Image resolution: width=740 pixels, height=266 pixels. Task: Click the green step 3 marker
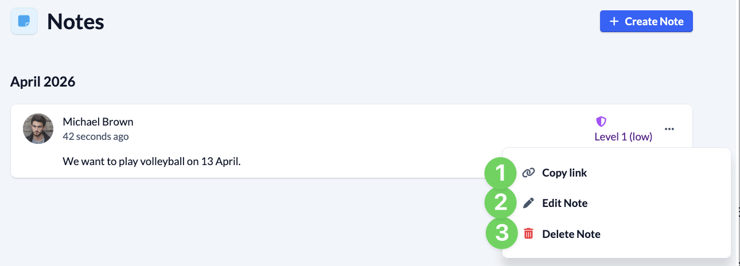point(502,234)
